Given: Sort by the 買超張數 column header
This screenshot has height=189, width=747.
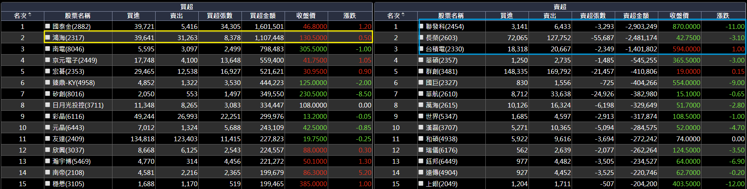Looking at the screenshot, I should [x=220, y=16].
